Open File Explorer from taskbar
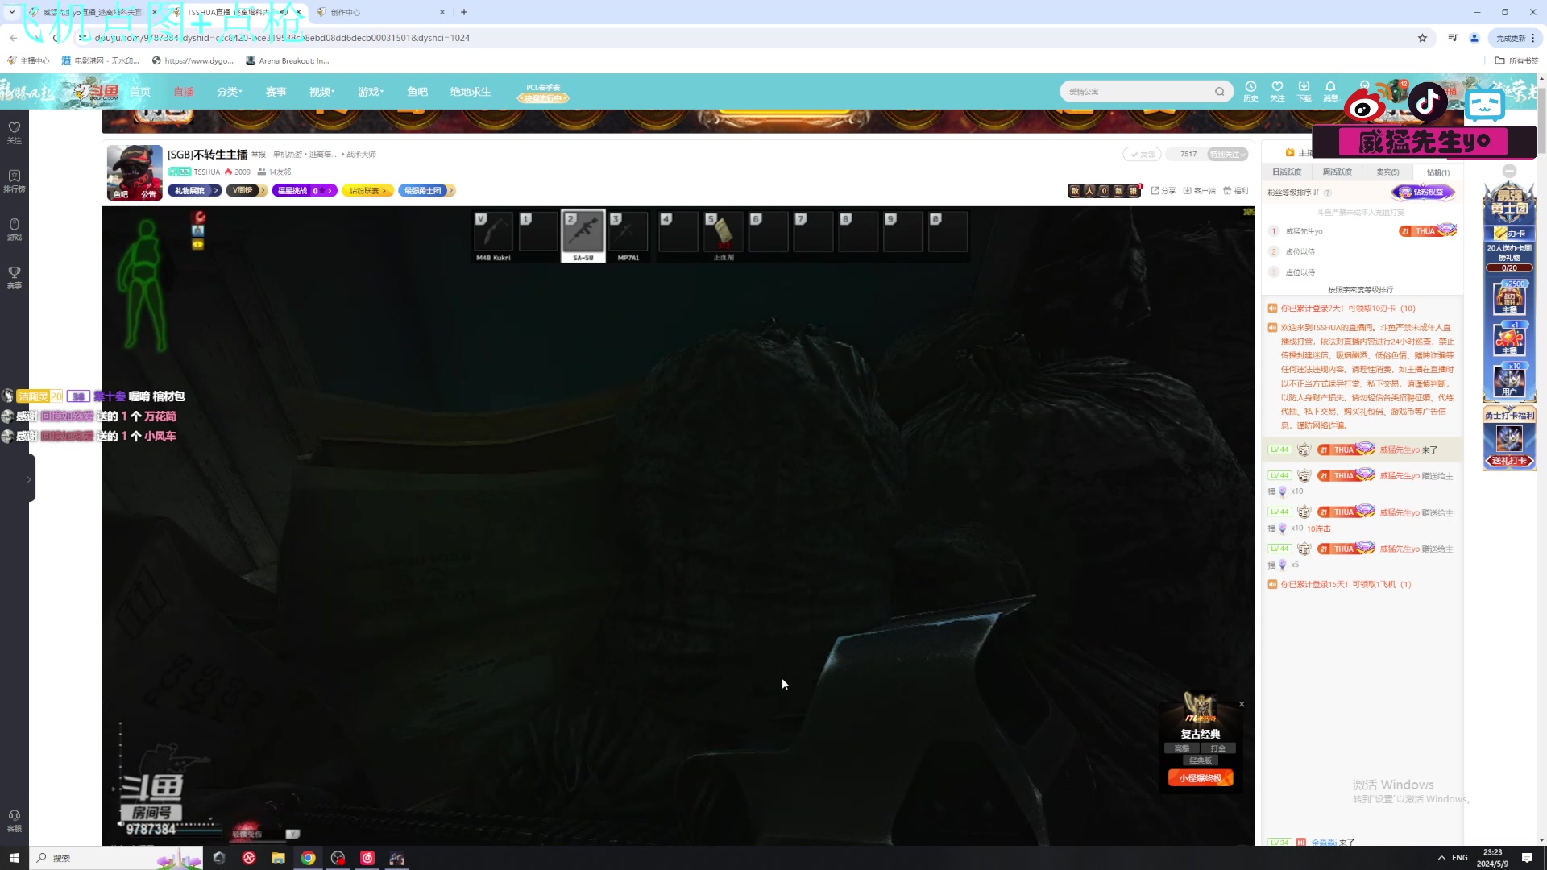Viewport: 1547px width, 870px height. tap(278, 858)
